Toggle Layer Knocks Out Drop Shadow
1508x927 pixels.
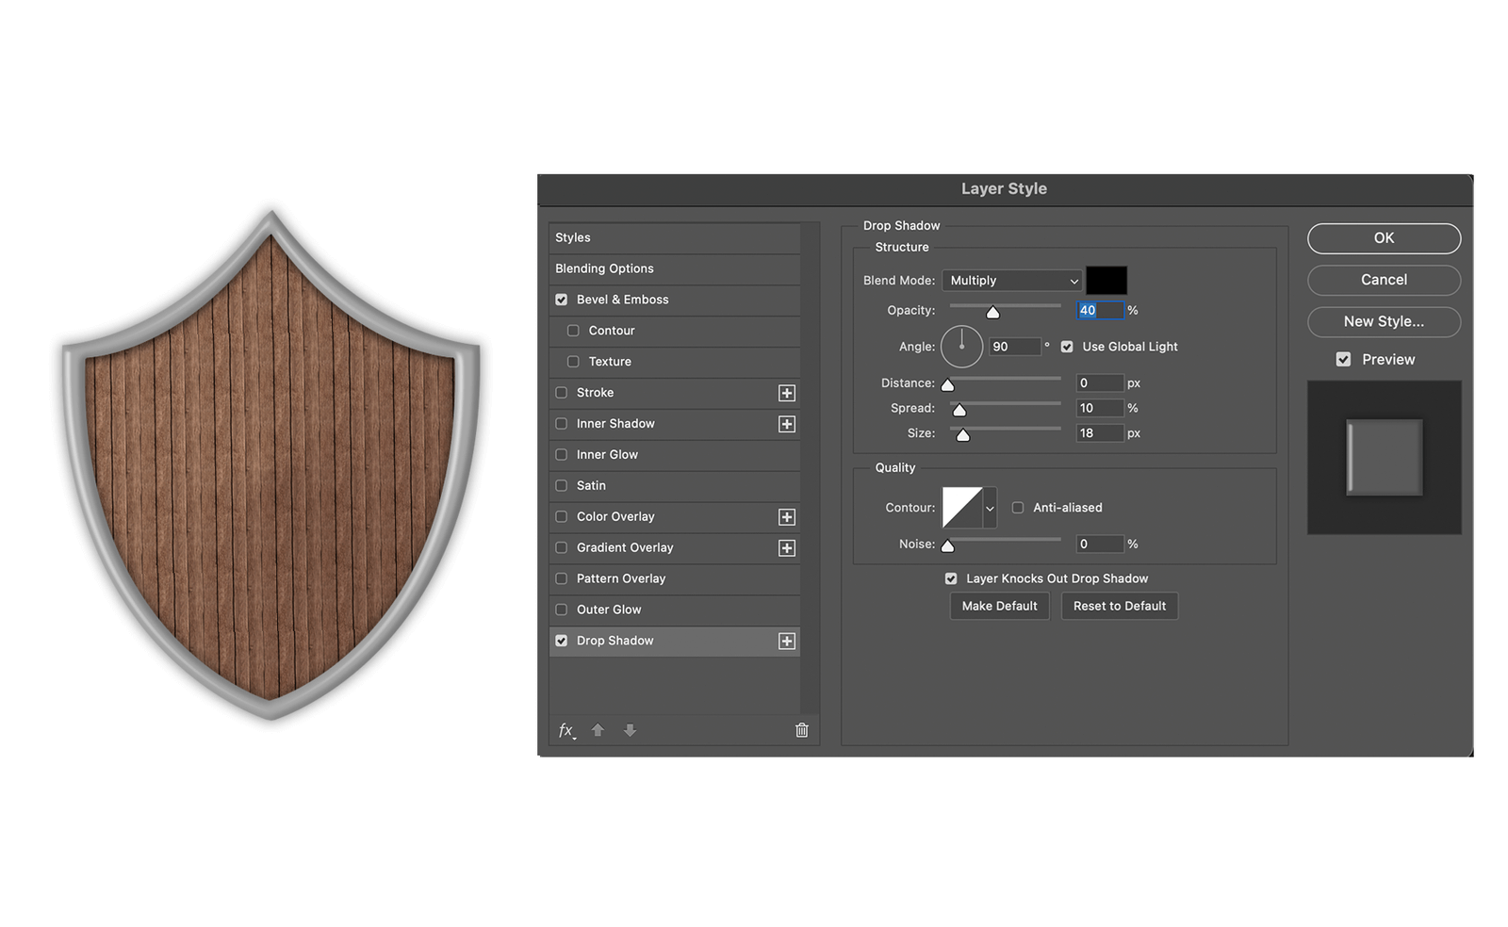tap(951, 579)
